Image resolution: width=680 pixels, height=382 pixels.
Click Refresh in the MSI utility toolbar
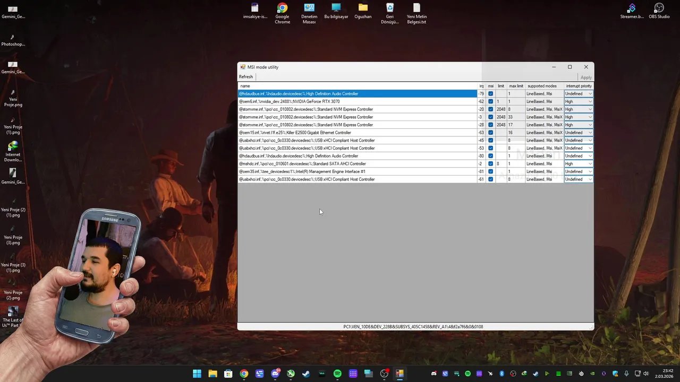point(246,77)
